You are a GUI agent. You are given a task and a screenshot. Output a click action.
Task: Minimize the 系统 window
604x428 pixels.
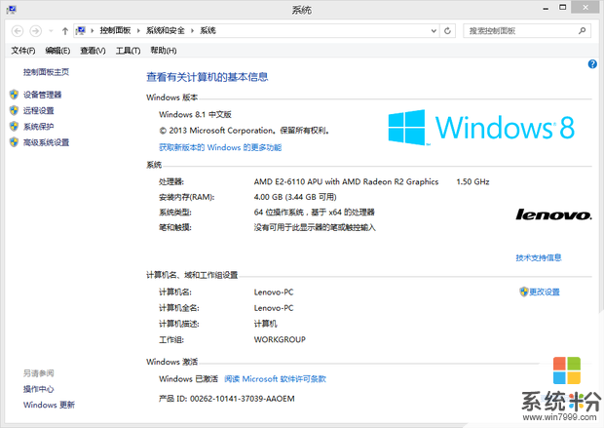[x=546, y=8]
